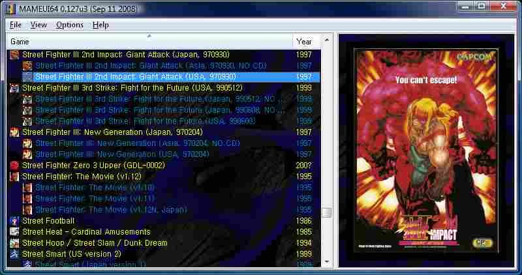Image resolution: width=522 pixels, height=275 pixels.
Task: Select Street Smart (US version 2)
Action: [x=72, y=254]
